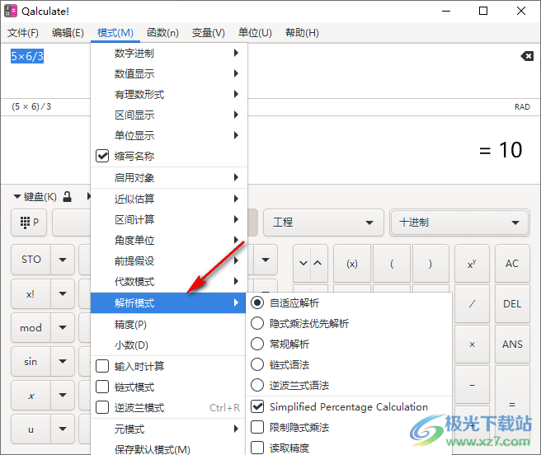Open 角度单位 submenu

pyautogui.click(x=169, y=240)
